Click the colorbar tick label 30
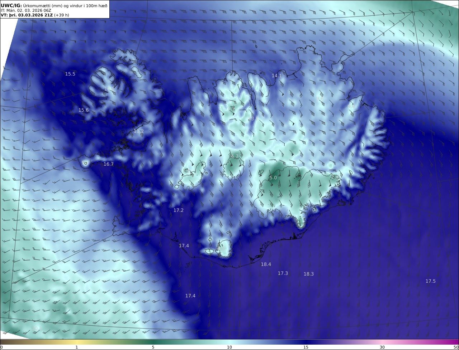459x350 pixels. pos(382,347)
